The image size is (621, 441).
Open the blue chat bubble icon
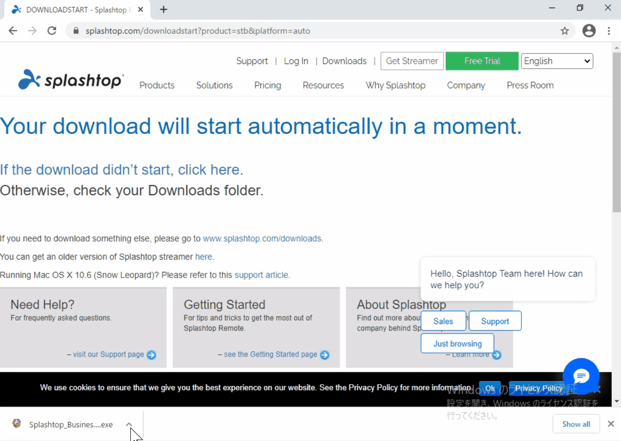coord(581,376)
